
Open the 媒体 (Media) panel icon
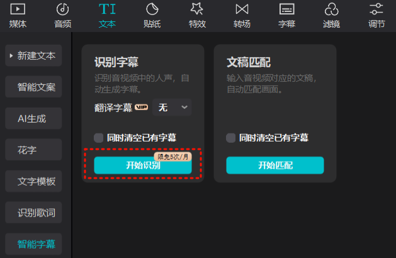click(18, 9)
